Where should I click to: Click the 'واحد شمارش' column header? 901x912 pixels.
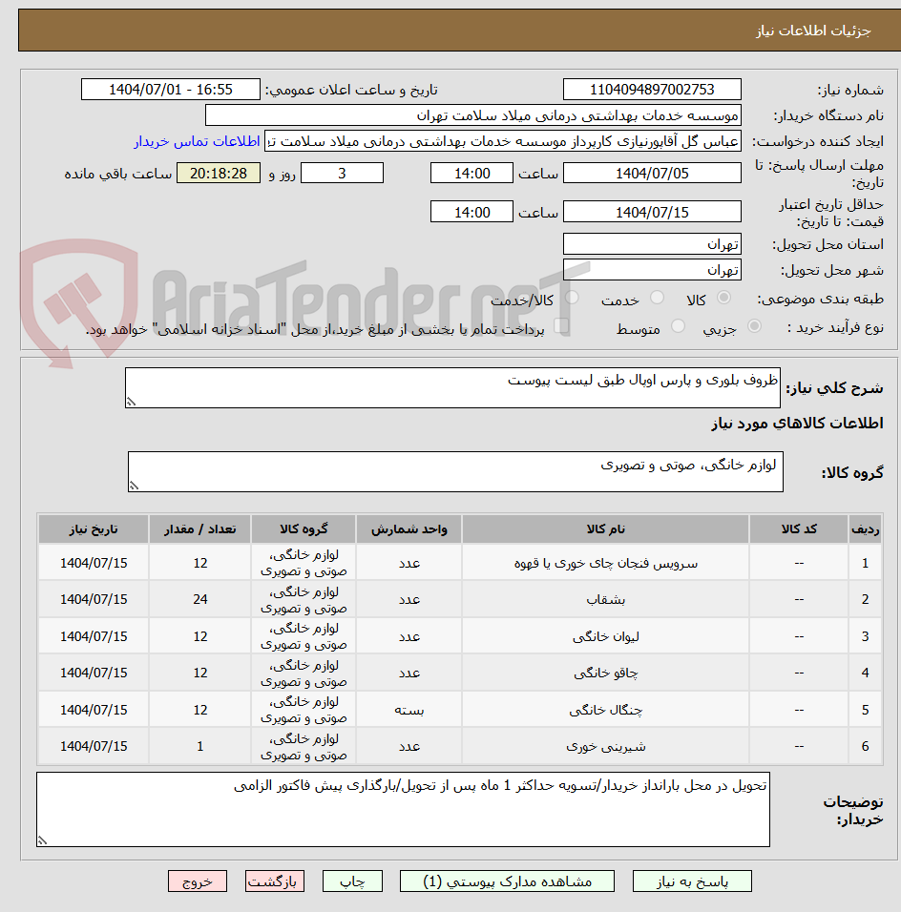point(409,529)
